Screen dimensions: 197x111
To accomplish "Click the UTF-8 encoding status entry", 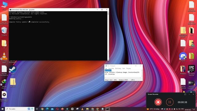I will pos(133,80).
